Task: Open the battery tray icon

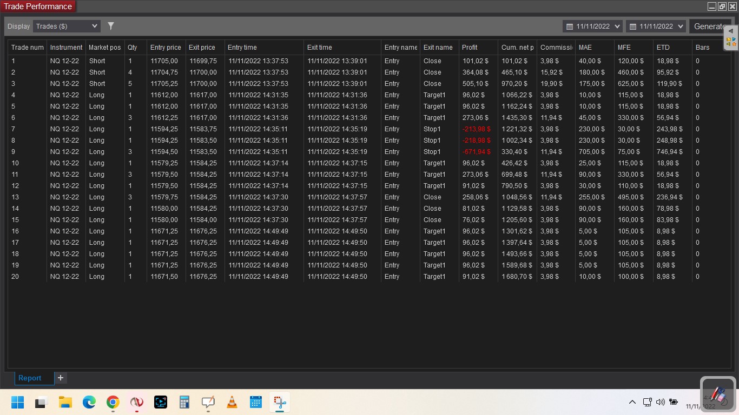Action: (x=674, y=402)
